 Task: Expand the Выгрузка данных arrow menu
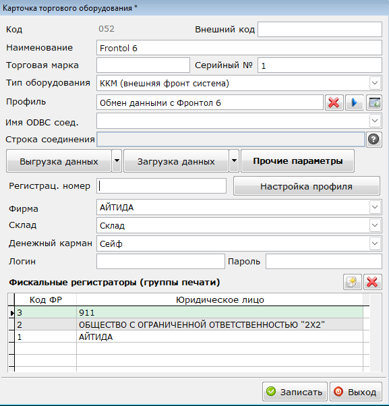[117, 161]
